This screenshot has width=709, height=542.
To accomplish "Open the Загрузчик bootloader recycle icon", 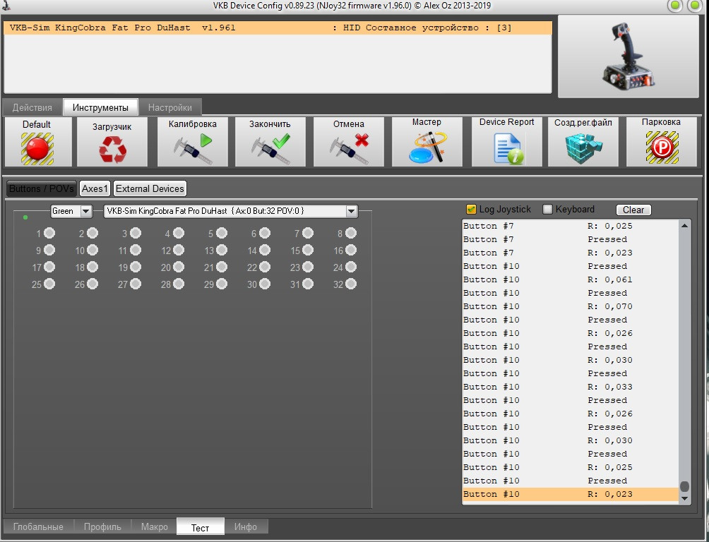I will pyautogui.click(x=112, y=150).
